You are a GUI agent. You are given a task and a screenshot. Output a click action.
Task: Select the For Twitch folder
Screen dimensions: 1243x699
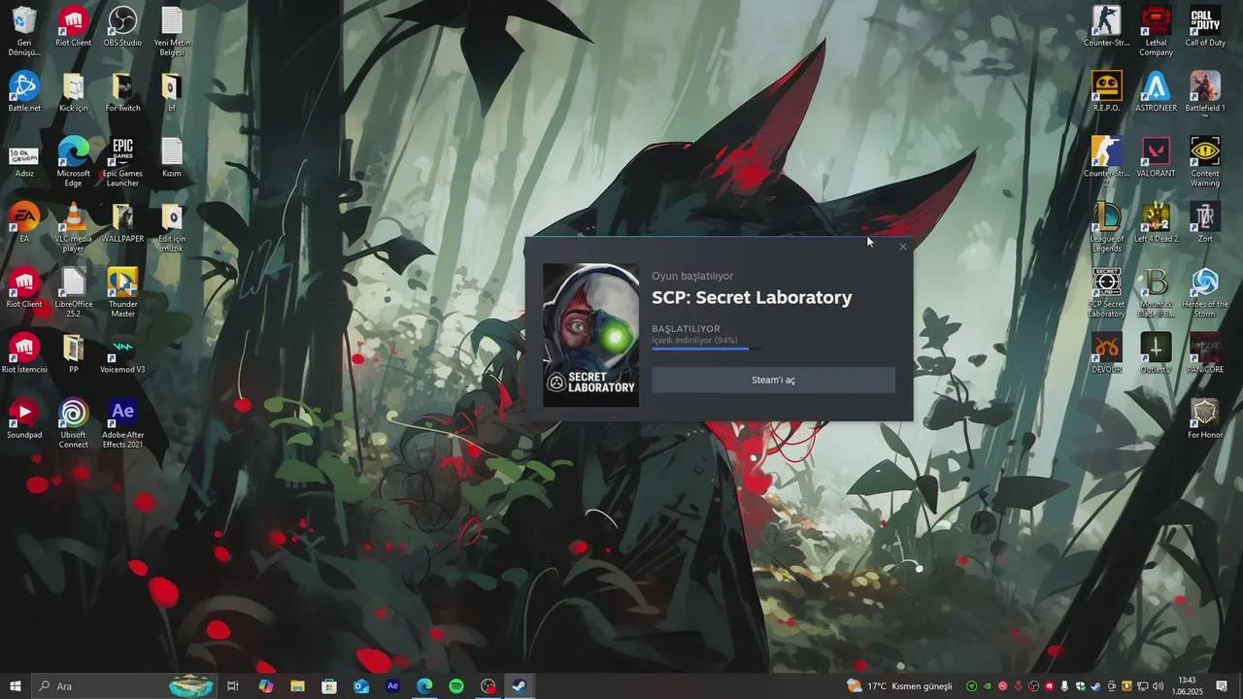[x=122, y=92]
